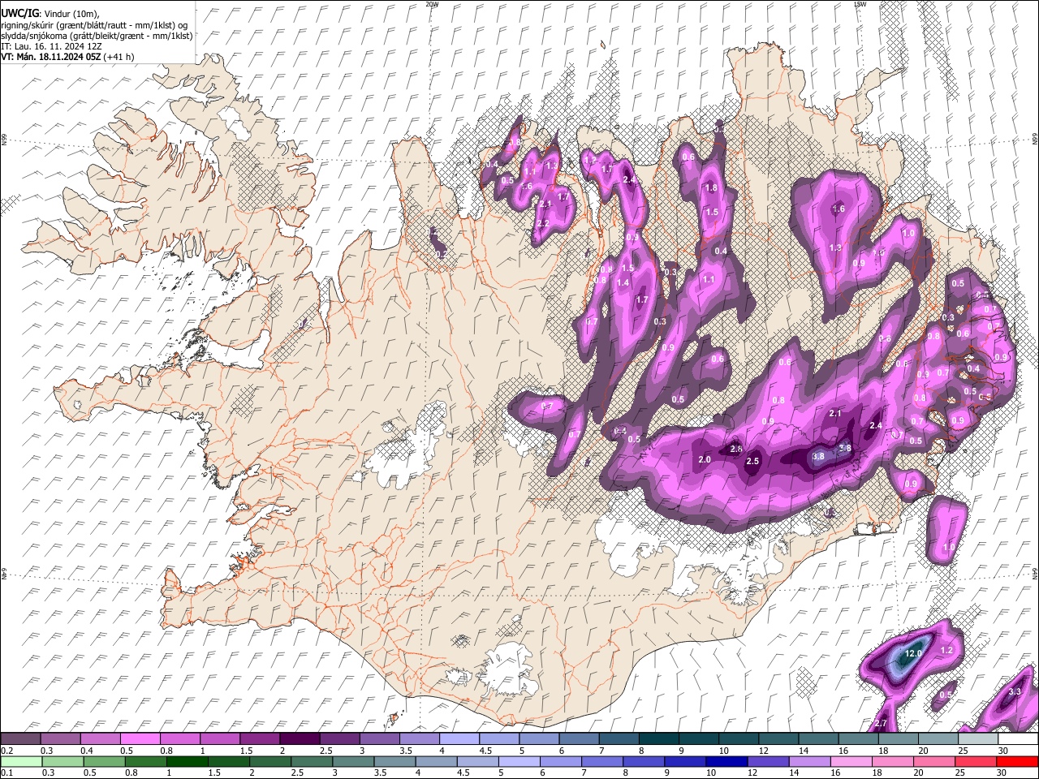Click the 'slydda/snjókoma' legend description line
Viewport: 1039px width, 779px height.
pyautogui.click(x=97, y=36)
